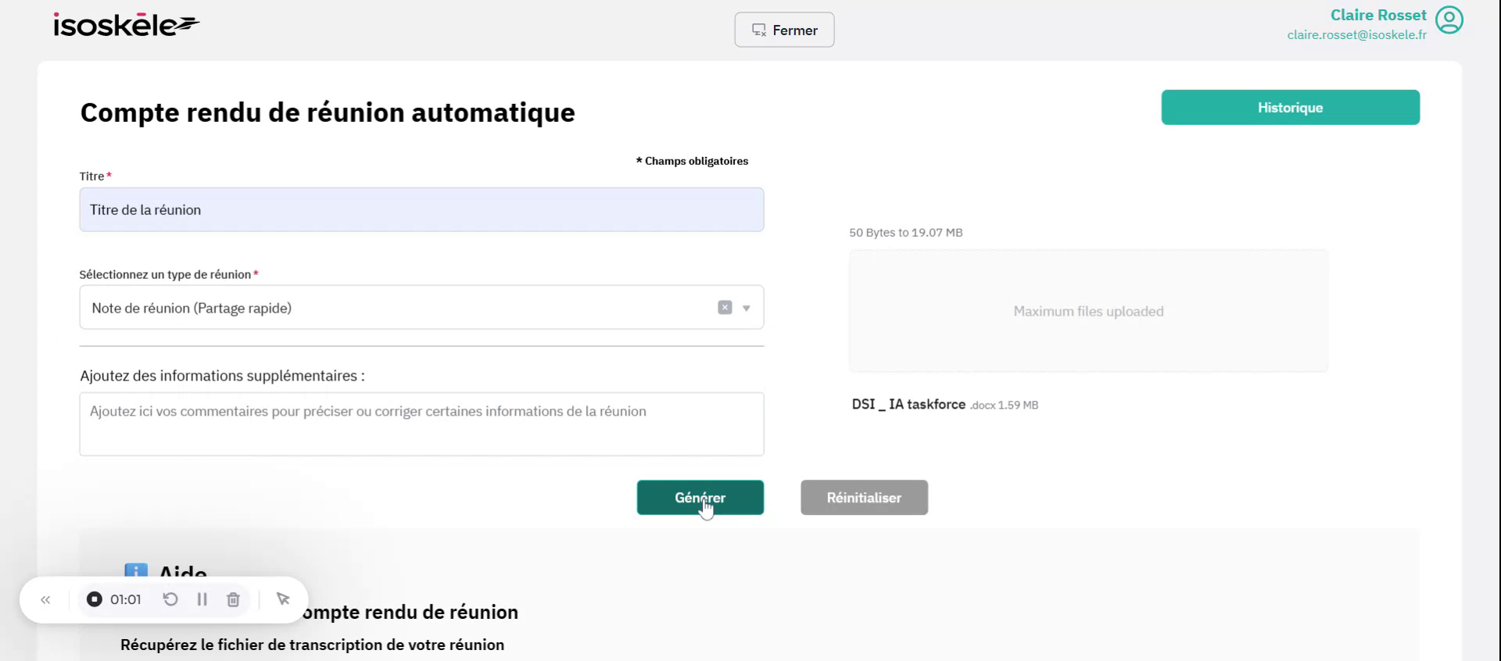This screenshot has height=661, width=1501.
Task: Toggle the cursor effects icon in recorder
Action: (283, 599)
